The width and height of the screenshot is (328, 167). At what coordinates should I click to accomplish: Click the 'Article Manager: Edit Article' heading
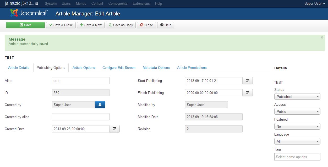(88, 14)
